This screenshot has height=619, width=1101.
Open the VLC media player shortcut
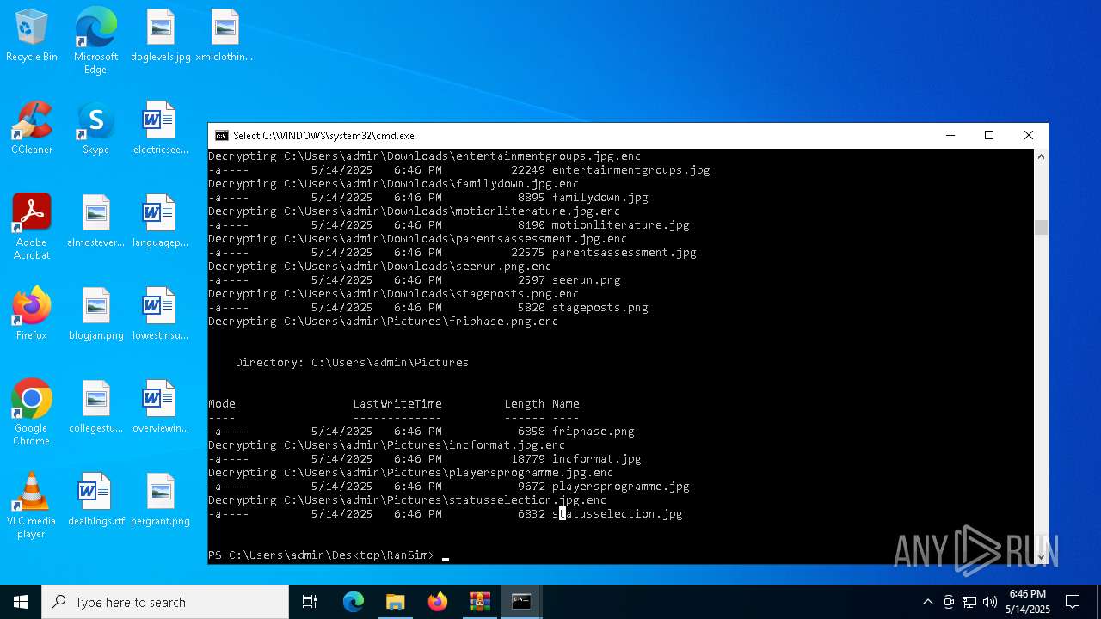(32, 506)
